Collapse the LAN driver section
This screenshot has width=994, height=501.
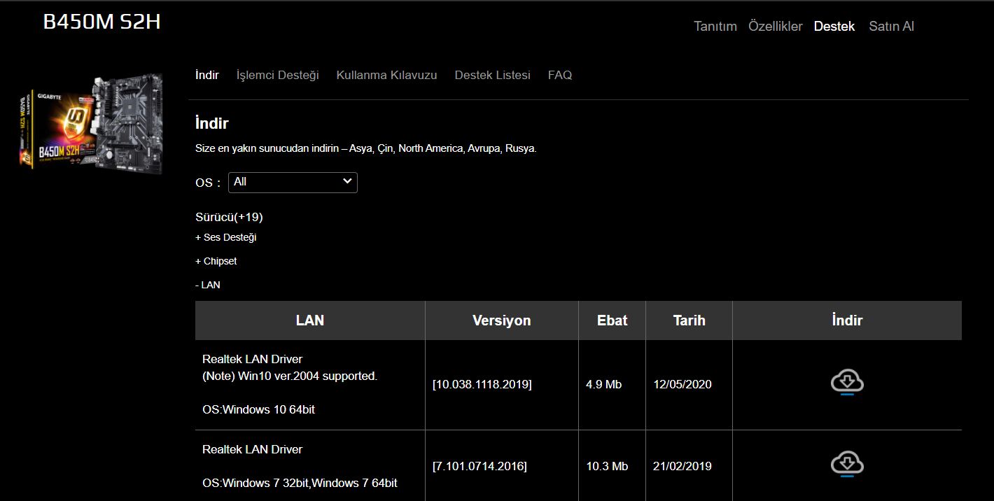(x=208, y=285)
